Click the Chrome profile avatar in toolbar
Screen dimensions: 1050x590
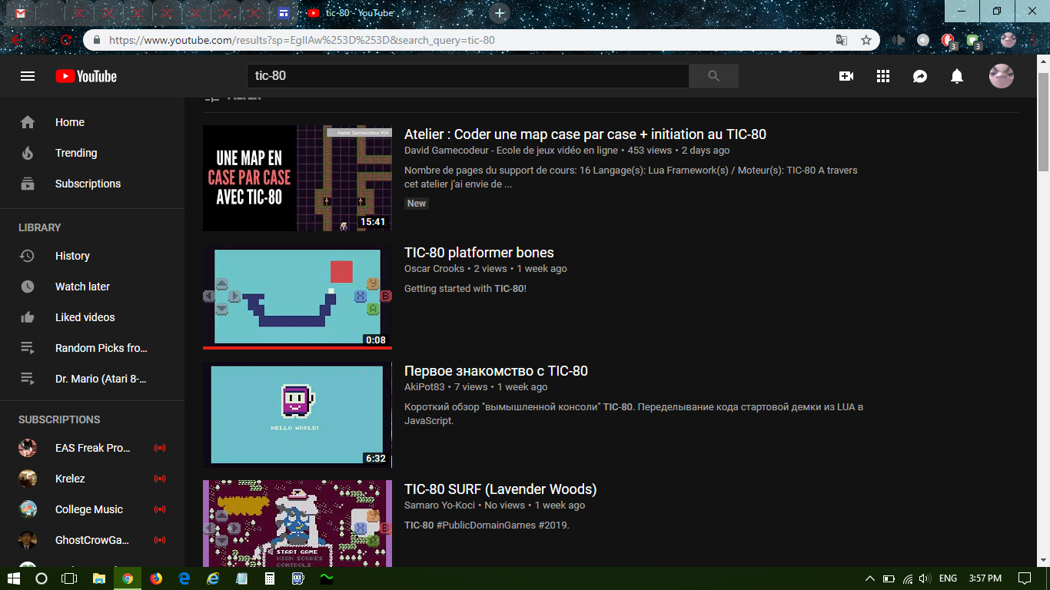(1008, 40)
